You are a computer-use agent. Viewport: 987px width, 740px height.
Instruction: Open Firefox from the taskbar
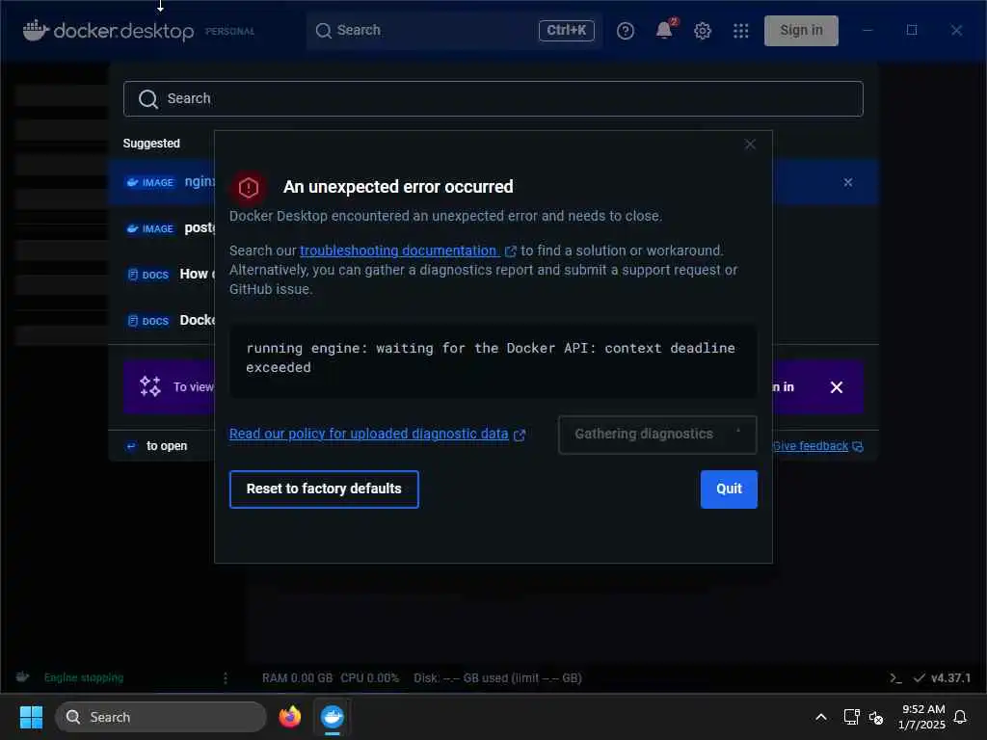pos(289,717)
